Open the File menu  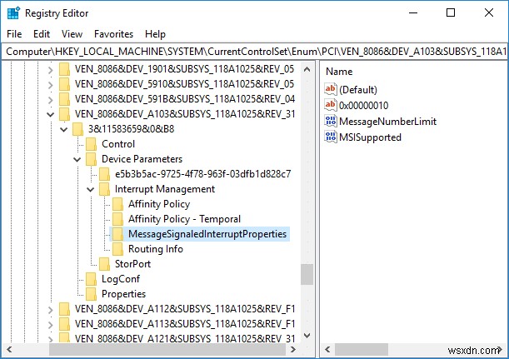(14, 34)
